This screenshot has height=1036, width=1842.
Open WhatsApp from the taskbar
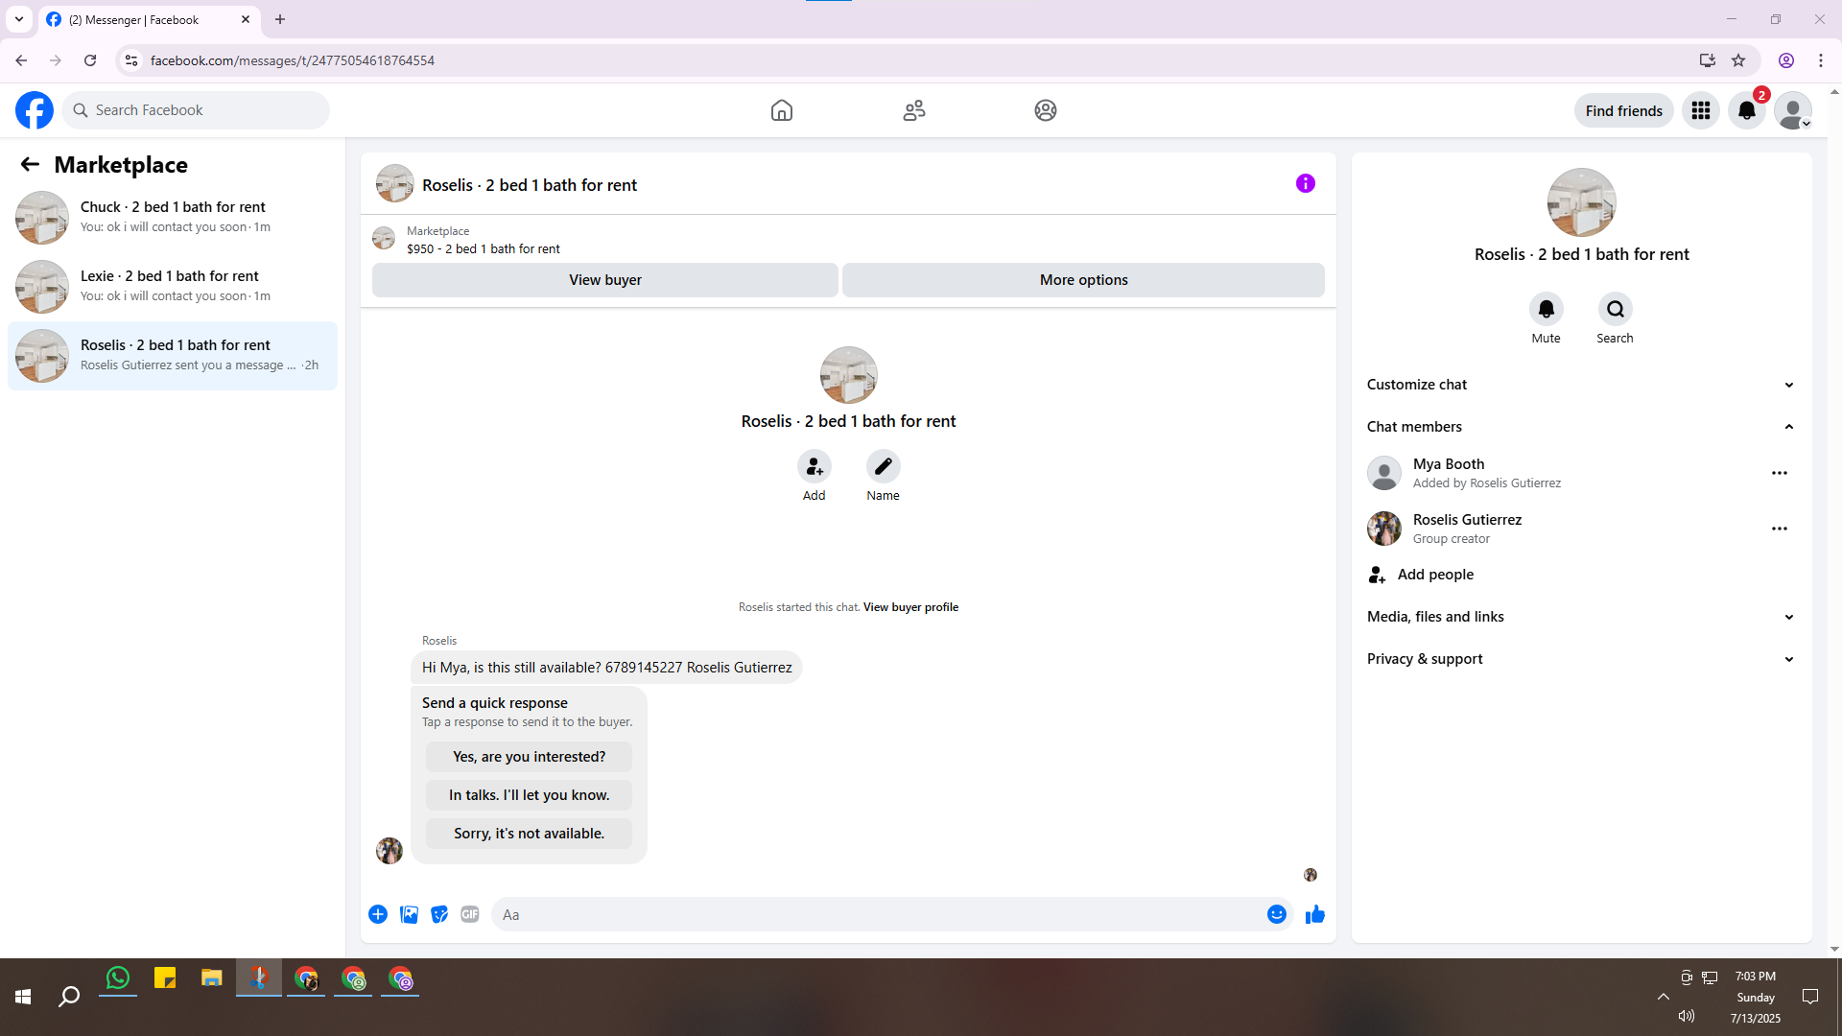click(x=118, y=978)
